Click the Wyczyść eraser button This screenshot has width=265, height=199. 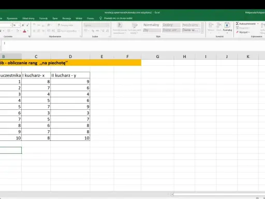[x=243, y=32]
